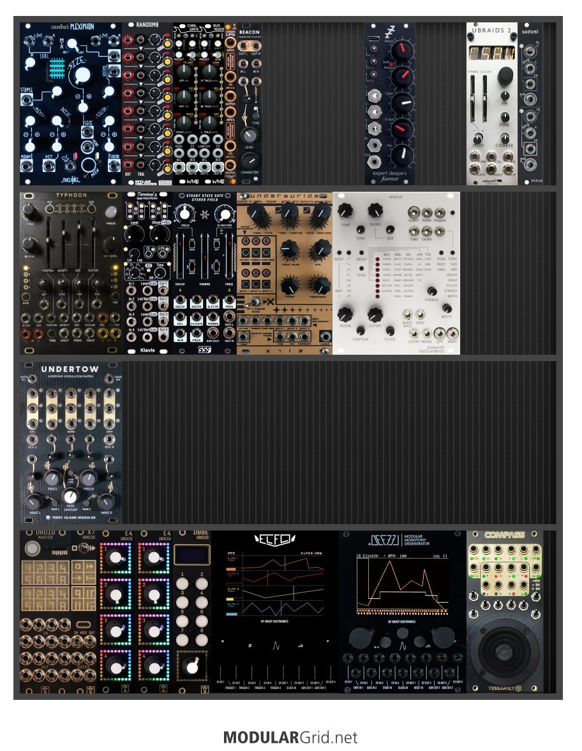The height and width of the screenshot is (751, 582).
Task: Click the Undertow FREQ L knob
Action: coord(52,478)
